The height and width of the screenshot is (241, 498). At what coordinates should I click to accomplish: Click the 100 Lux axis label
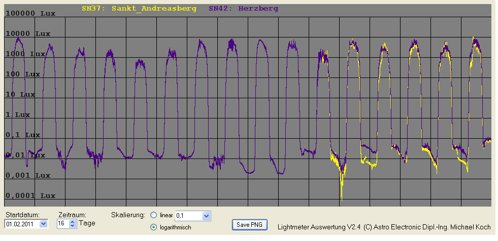(x=23, y=74)
